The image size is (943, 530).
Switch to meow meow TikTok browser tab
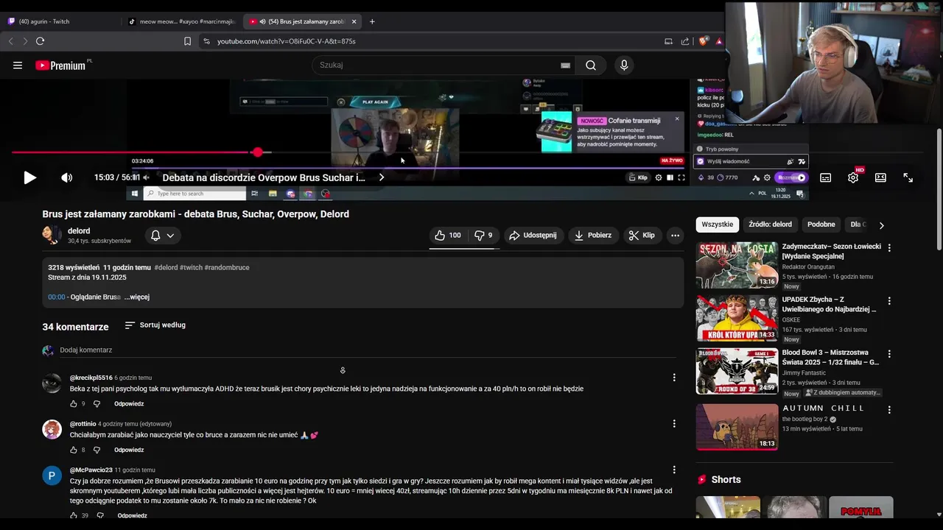click(x=182, y=21)
